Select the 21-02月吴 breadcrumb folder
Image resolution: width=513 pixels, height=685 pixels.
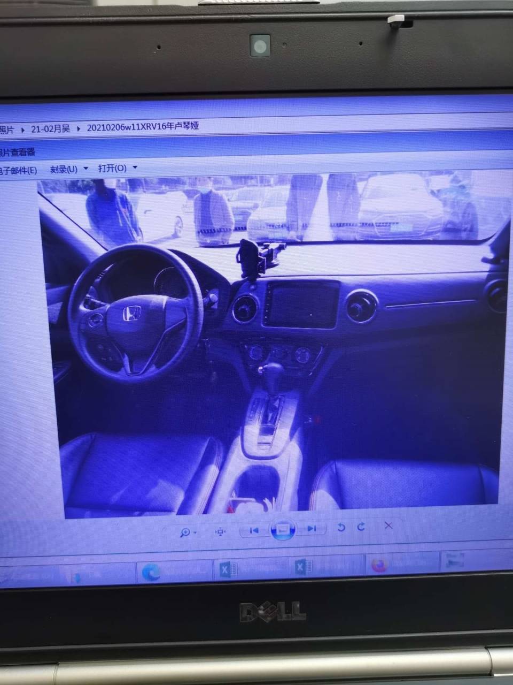pyautogui.click(x=51, y=128)
